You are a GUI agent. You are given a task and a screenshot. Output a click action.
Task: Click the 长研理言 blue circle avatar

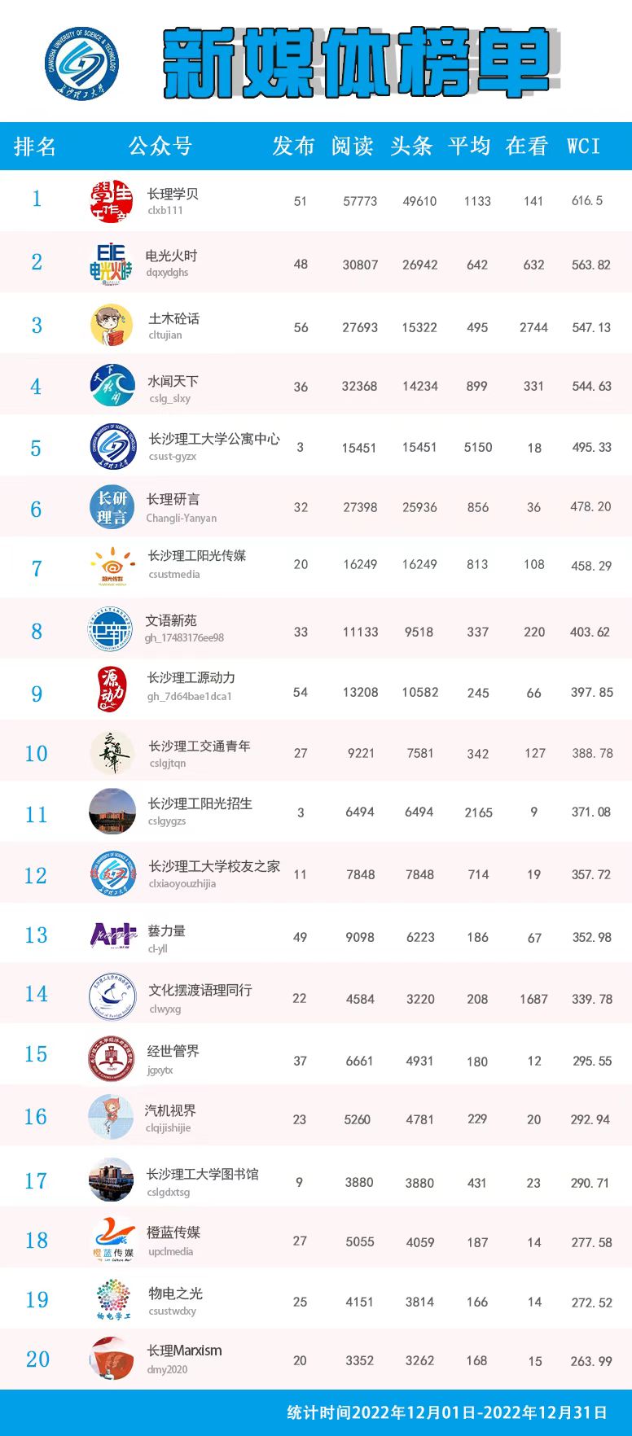(112, 507)
